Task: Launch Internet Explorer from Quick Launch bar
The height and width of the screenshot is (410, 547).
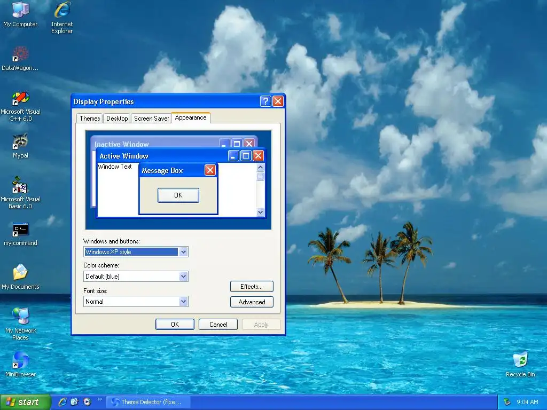Action: (x=62, y=402)
